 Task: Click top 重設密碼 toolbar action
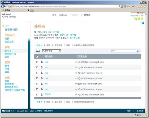pyautogui.click(x=58, y=45)
